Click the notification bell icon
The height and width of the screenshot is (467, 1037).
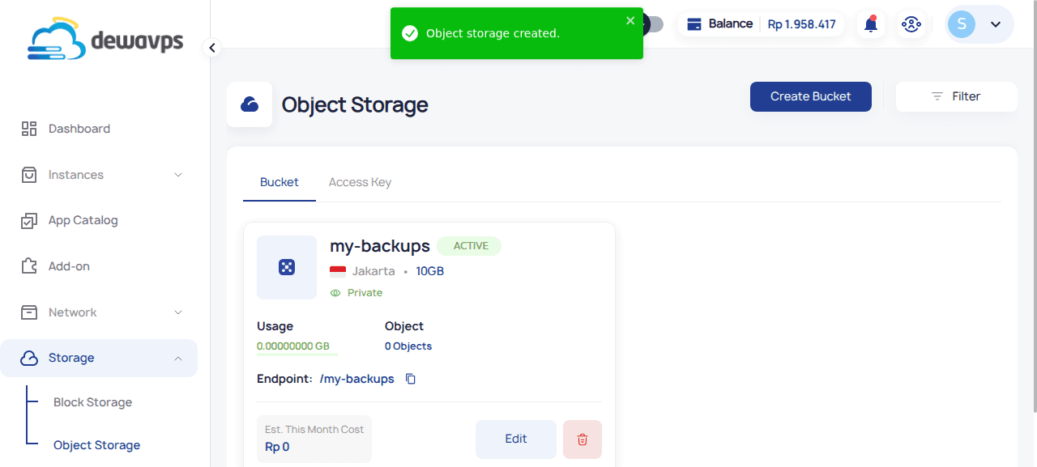coord(871,24)
